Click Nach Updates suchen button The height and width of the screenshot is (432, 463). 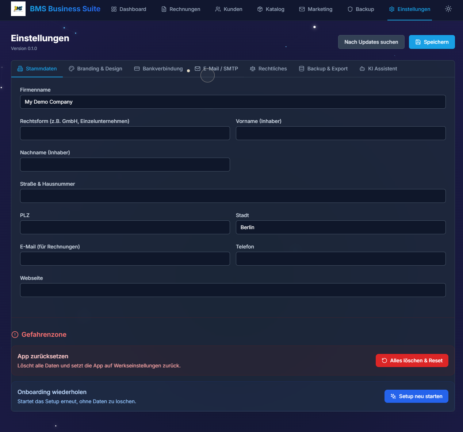coord(371,42)
